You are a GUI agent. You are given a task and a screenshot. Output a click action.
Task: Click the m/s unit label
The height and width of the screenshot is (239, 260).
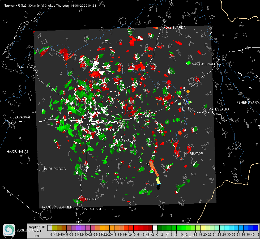coord(37,236)
